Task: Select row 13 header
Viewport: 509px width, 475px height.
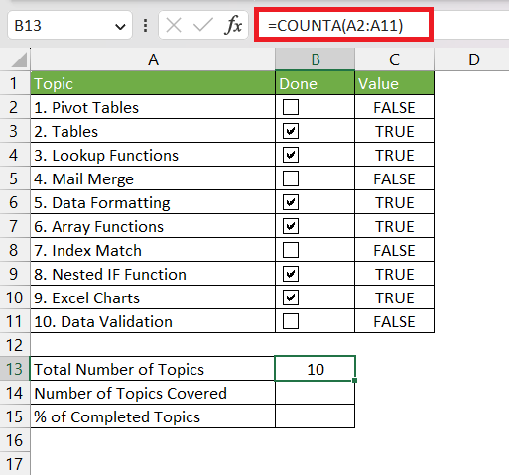Action: [15, 369]
